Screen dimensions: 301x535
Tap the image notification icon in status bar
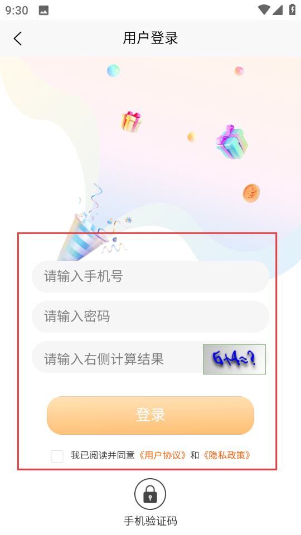pyautogui.click(x=43, y=10)
